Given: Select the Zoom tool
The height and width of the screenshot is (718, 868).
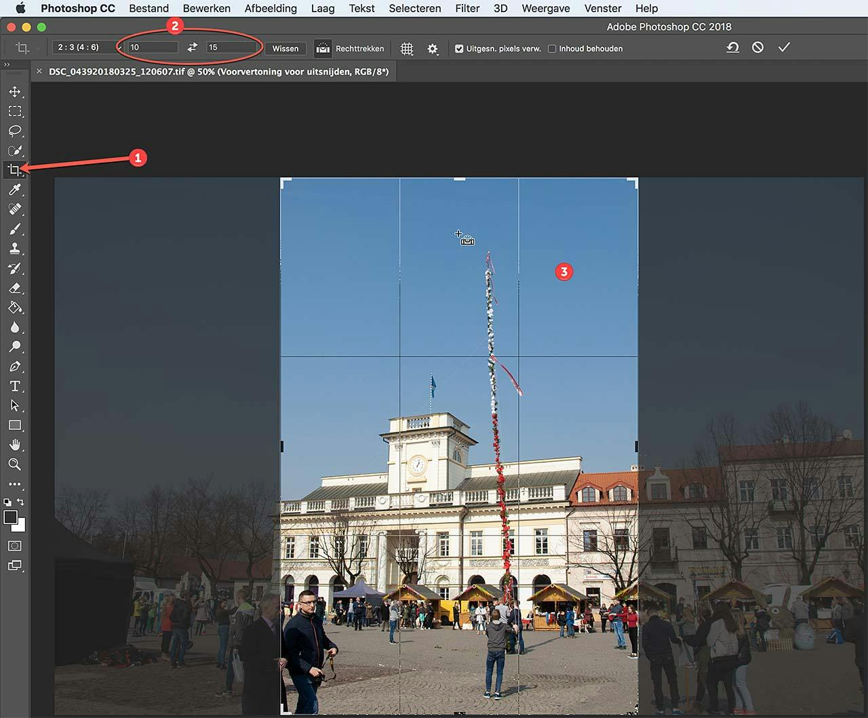Looking at the screenshot, I should [x=15, y=465].
